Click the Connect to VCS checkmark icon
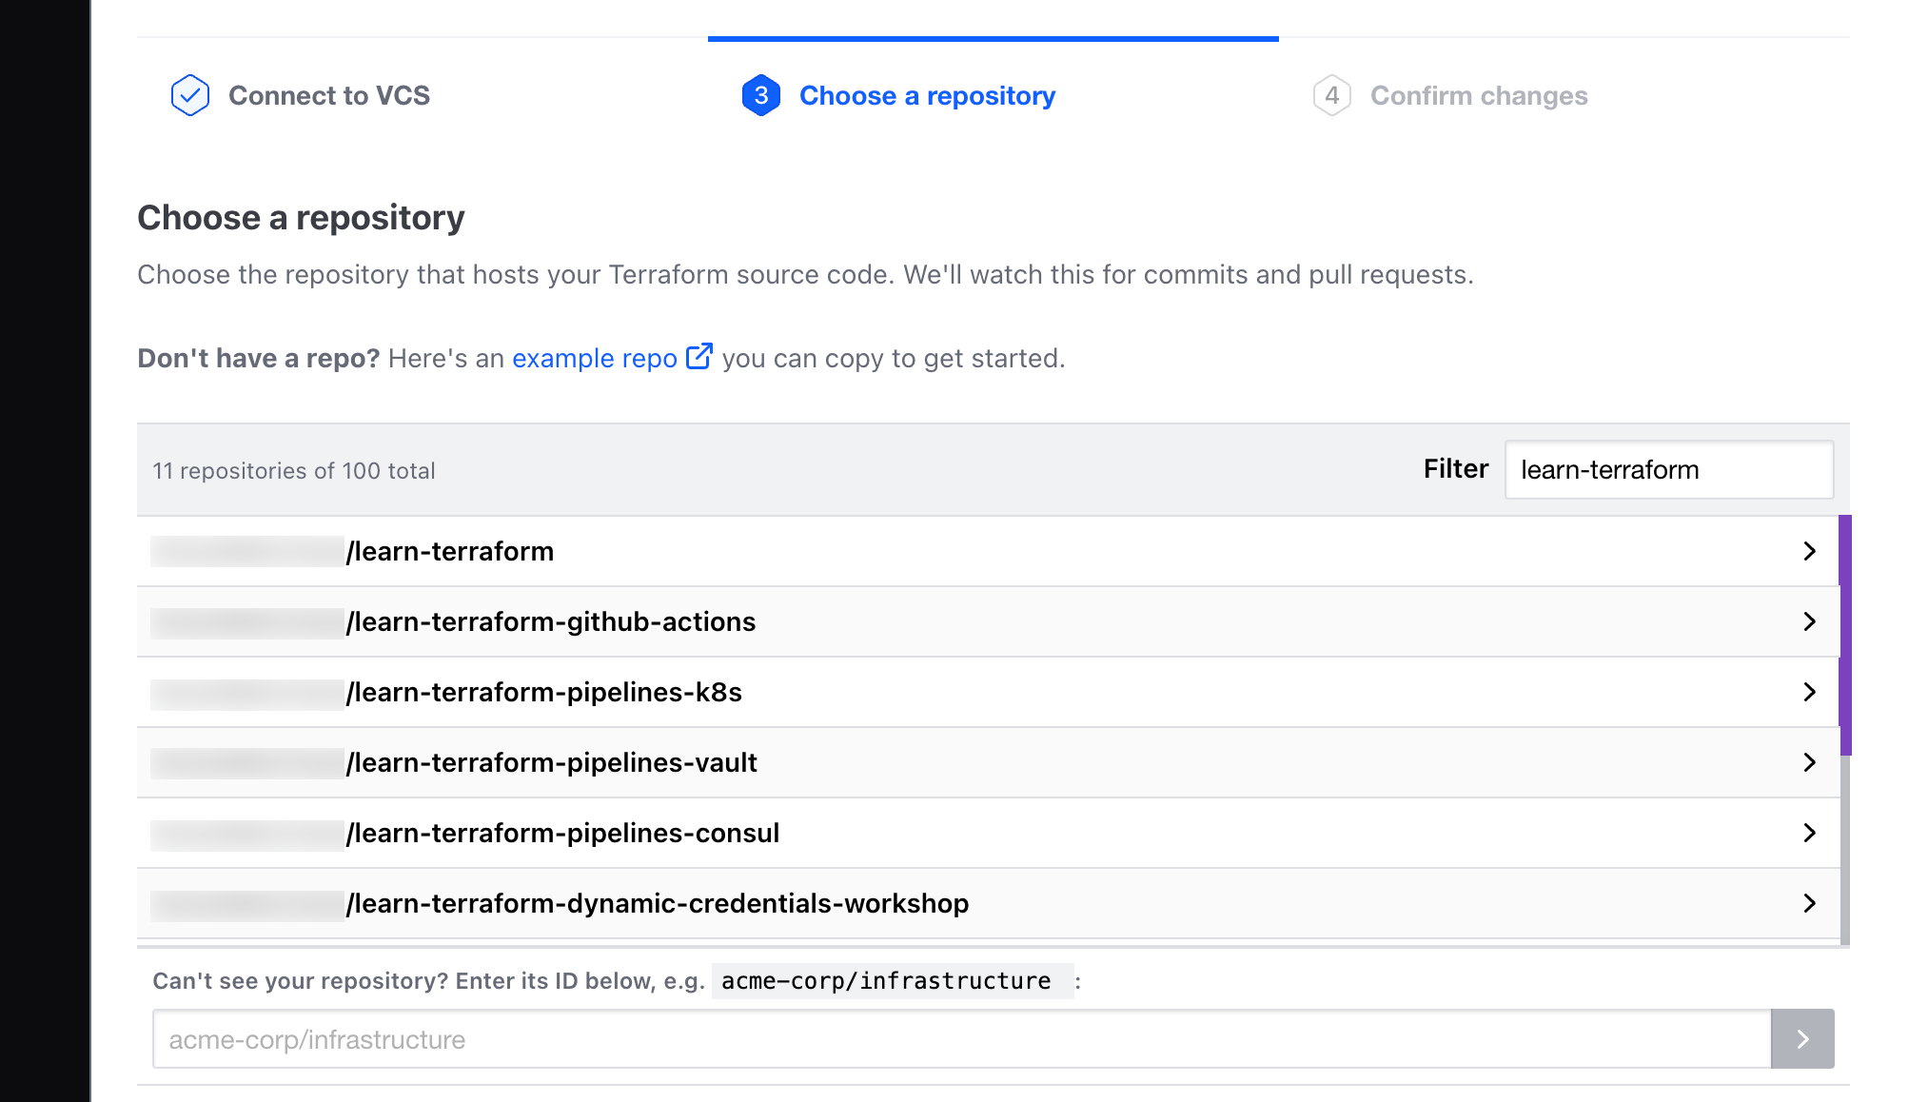The image size is (1928, 1102). [190, 95]
